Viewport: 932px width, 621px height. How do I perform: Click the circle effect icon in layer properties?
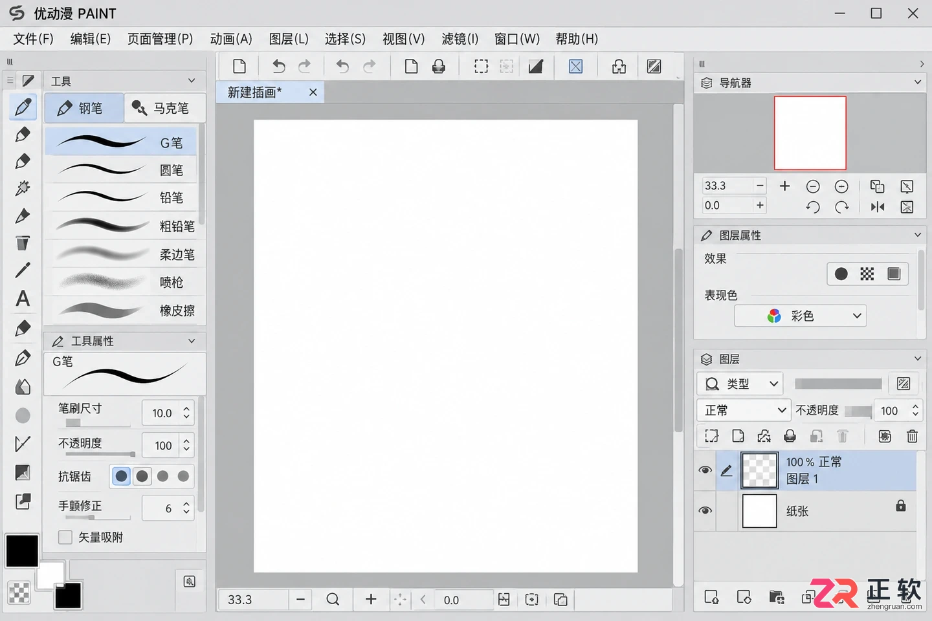[841, 274]
